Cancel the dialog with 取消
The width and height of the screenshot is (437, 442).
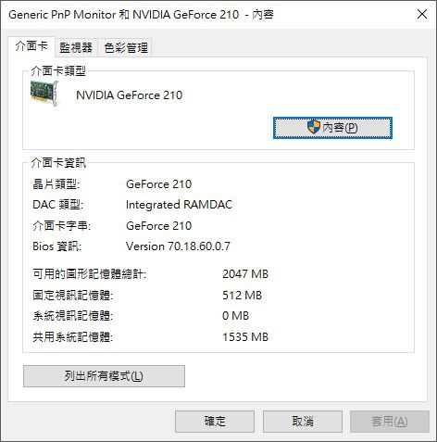point(303,422)
